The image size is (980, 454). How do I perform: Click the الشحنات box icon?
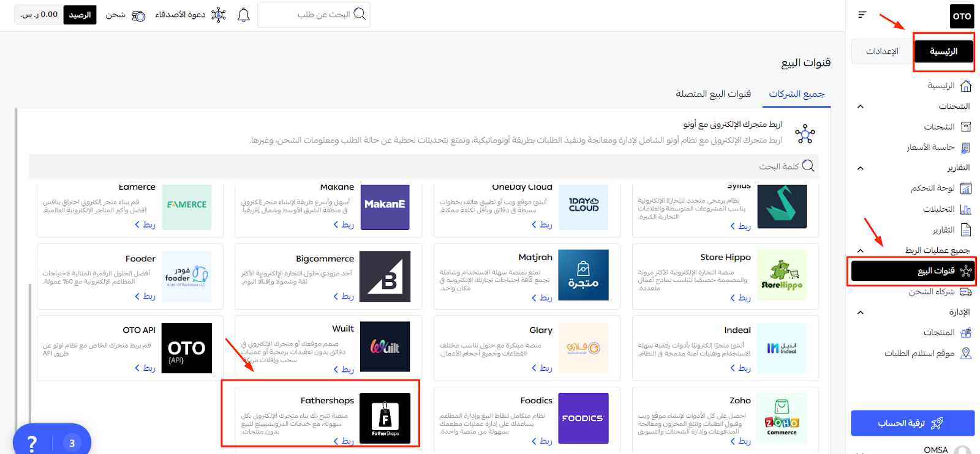[x=966, y=127]
